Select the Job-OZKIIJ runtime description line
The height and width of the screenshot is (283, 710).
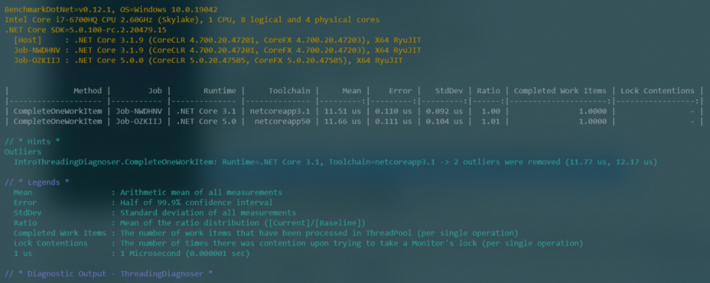point(208,61)
